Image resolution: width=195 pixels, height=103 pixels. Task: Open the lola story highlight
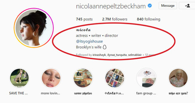[x=115, y=78]
